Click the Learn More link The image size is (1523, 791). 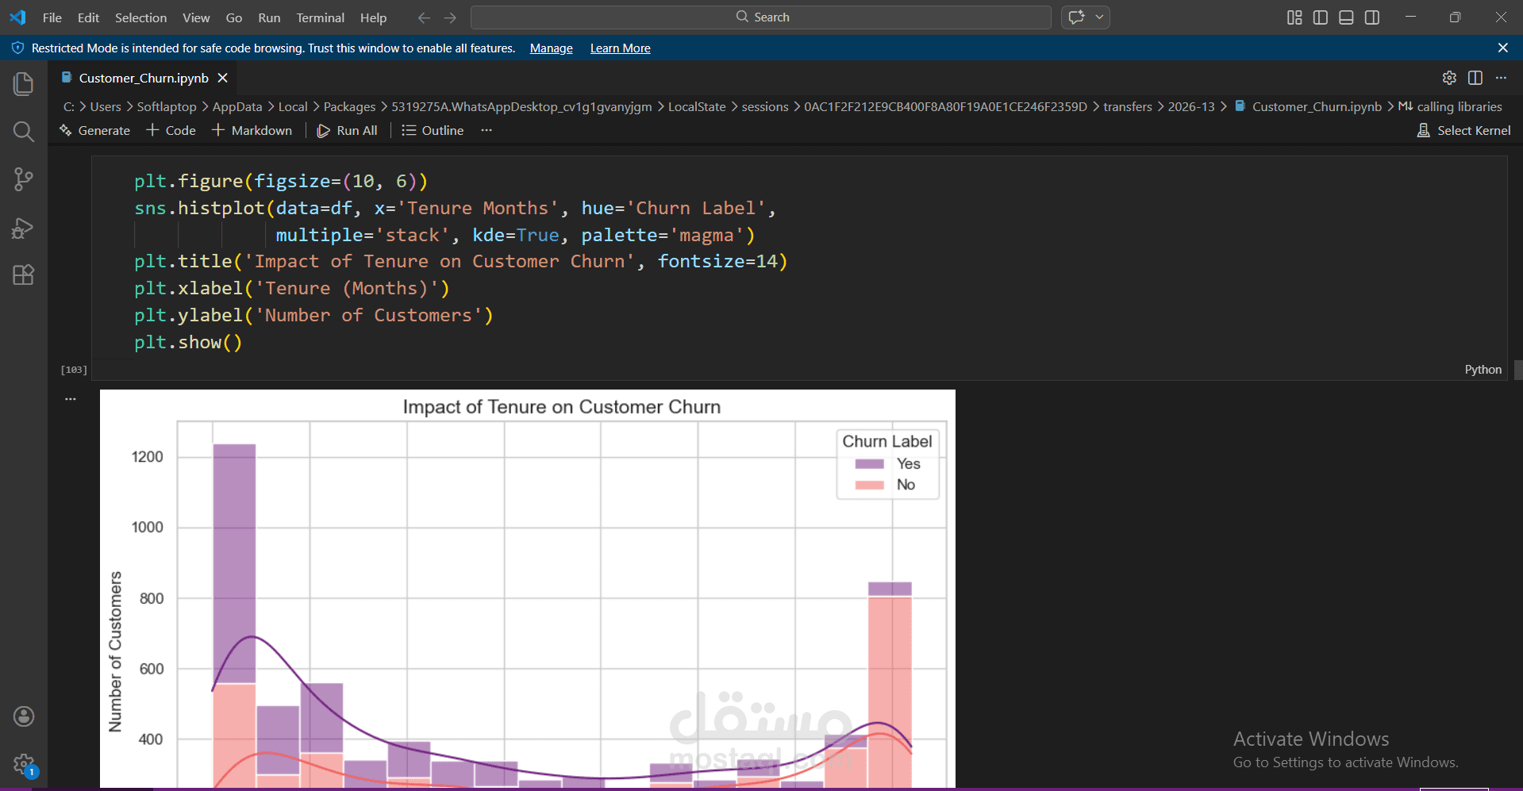pyautogui.click(x=621, y=48)
